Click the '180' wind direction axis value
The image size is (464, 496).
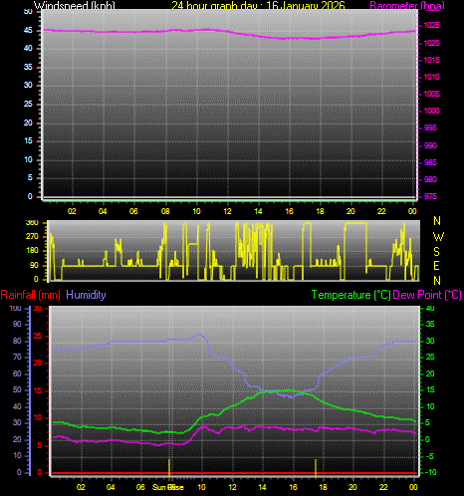pos(32,250)
